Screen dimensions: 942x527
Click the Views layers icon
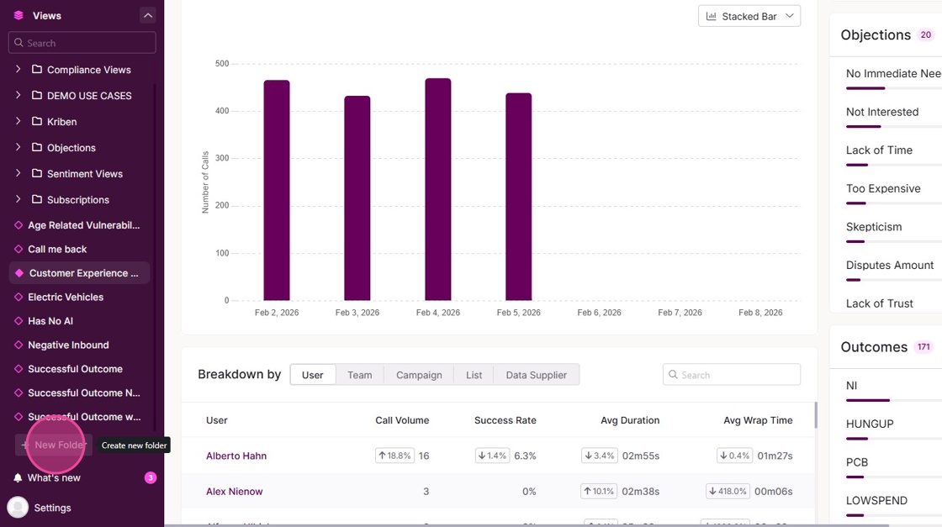19,16
